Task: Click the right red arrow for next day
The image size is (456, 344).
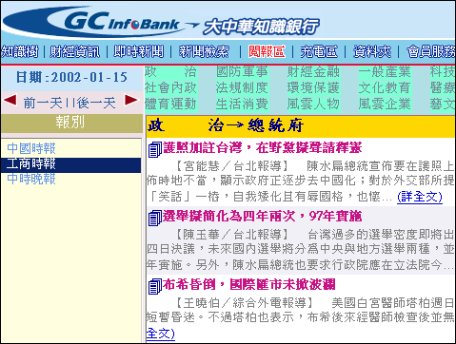Action: [131, 100]
